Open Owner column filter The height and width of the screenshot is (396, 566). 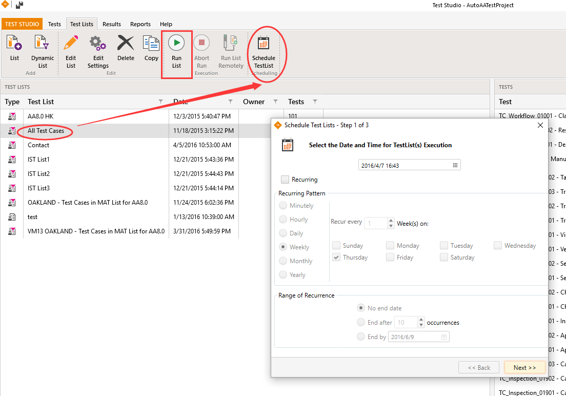(x=275, y=102)
